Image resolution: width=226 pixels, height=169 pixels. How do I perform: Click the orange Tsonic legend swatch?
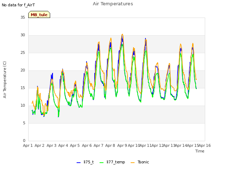click(133, 163)
